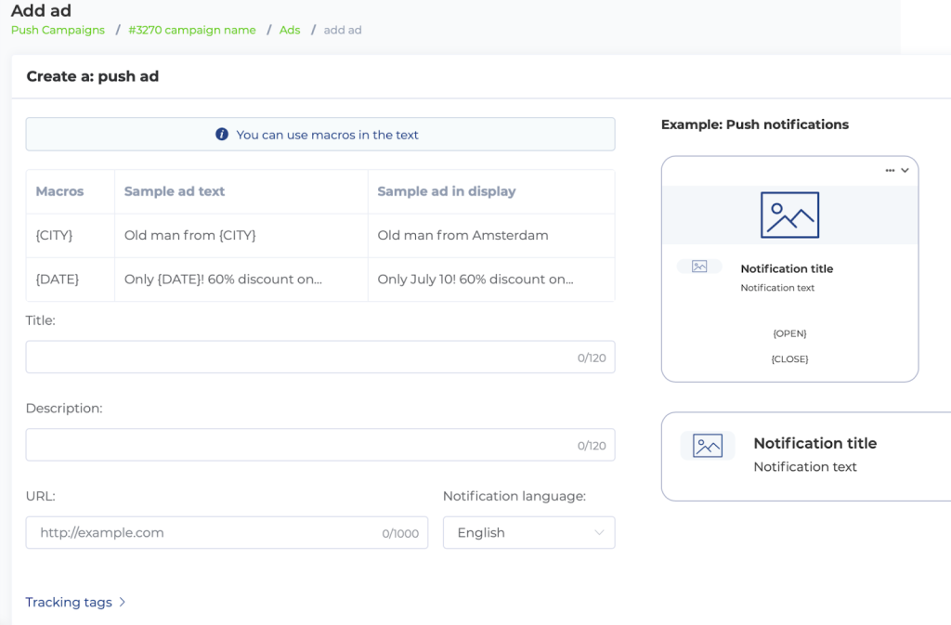Image resolution: width=951 pixels, height=625 pixels.
Task: Click the 'Title:' field label
Action: (x=40, y=320)
